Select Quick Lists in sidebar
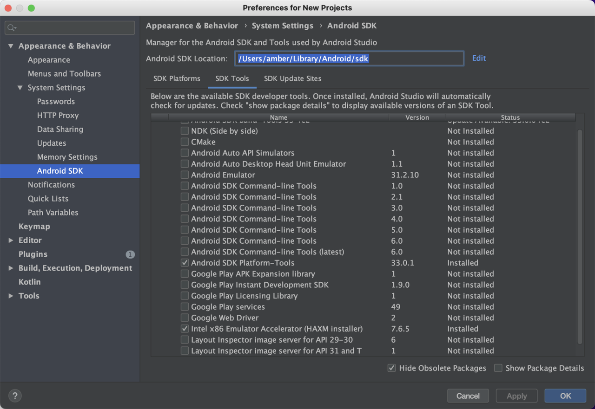The height and width of the screenshot is (409, 595). (x=48, y=199)
